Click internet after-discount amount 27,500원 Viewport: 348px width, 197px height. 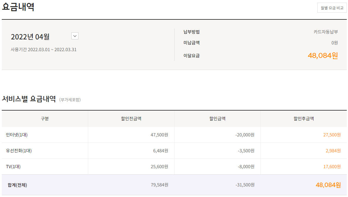[332, 135]
